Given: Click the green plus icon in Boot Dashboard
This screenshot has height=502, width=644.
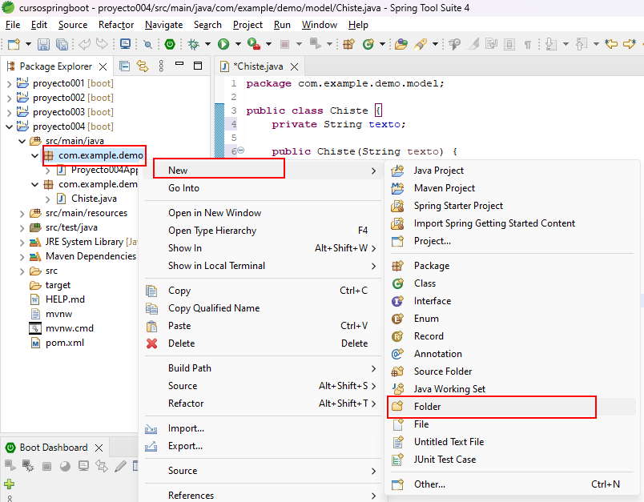Looking at the screenshot, I should coord(9,484).
